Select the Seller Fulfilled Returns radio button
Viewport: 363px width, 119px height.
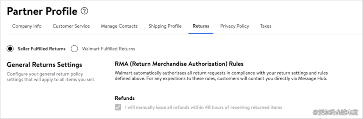[10, 49]
